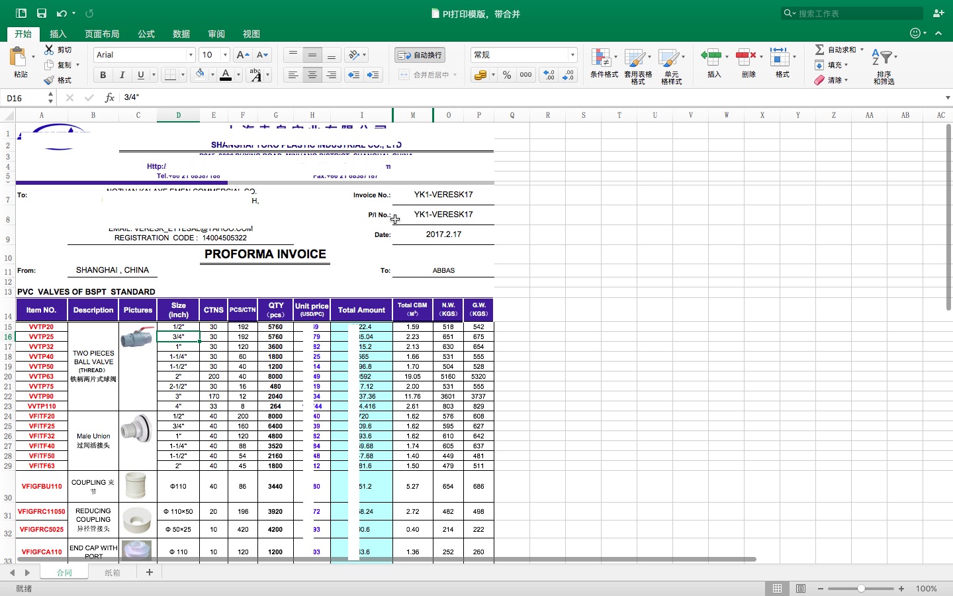Click the add new sheet plus button
The height and width of the screenshot is (596, 953).
150,572
